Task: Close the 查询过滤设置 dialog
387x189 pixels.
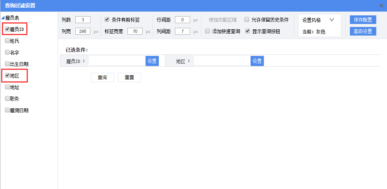Action: pos(381,5)
